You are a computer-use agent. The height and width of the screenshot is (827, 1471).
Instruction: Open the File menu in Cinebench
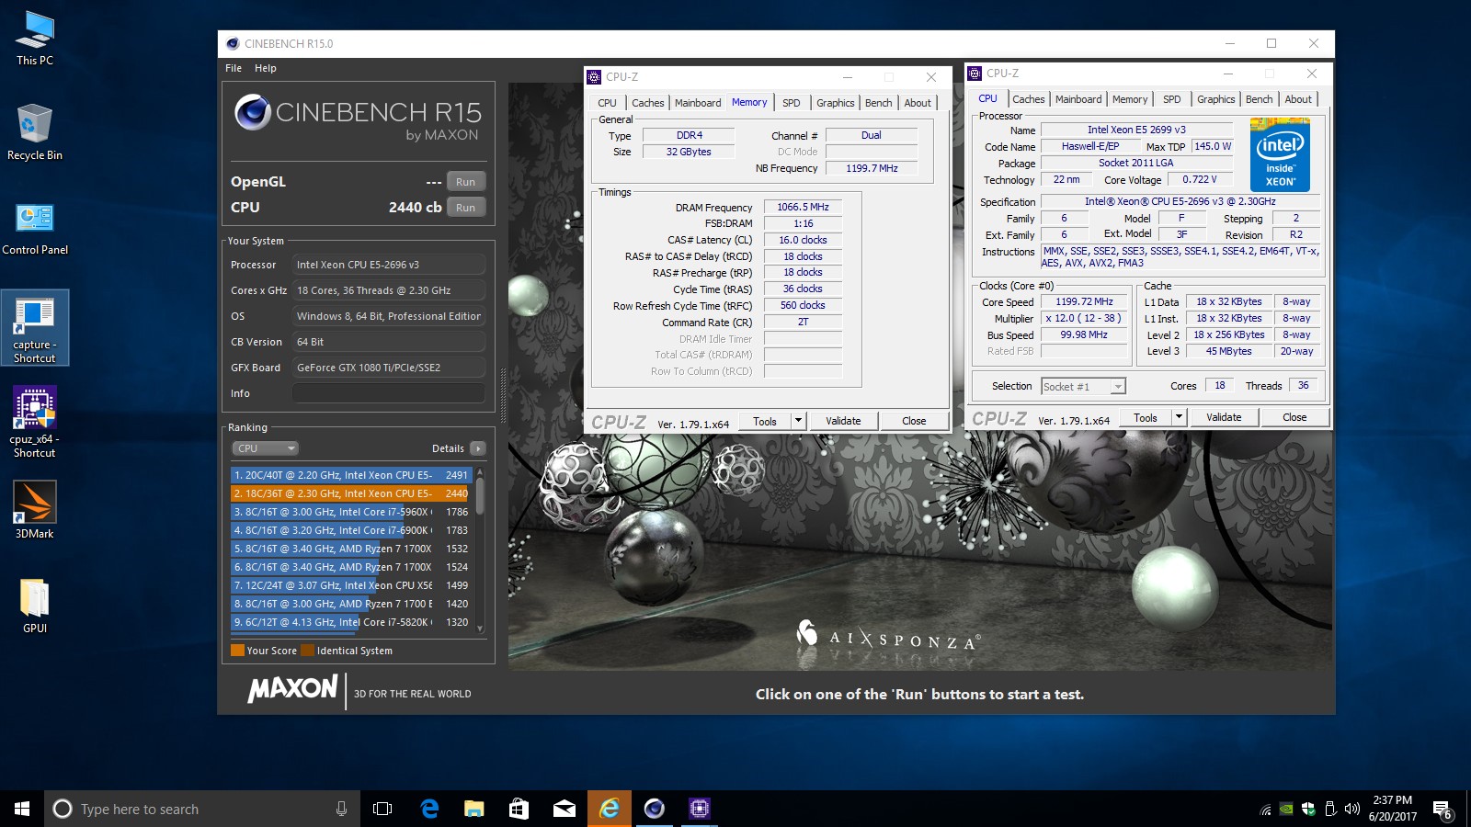pyautogui.click(x=234, y=68)
